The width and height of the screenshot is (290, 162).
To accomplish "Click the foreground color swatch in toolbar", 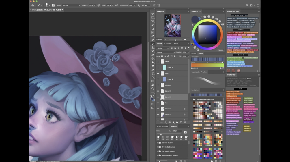I will 152,99.
